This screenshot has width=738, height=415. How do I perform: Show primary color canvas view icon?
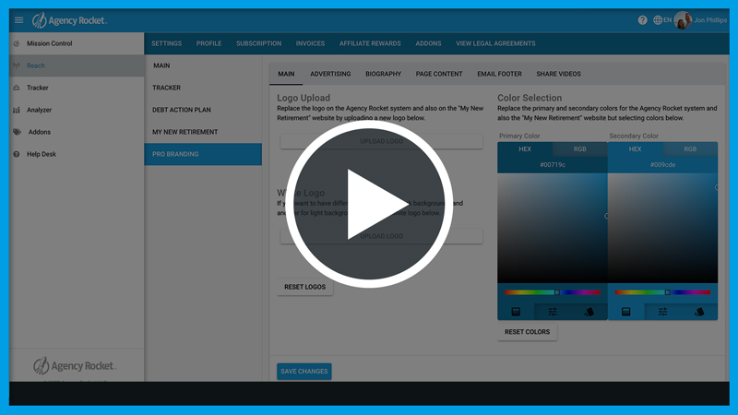(x=516, y=312)
